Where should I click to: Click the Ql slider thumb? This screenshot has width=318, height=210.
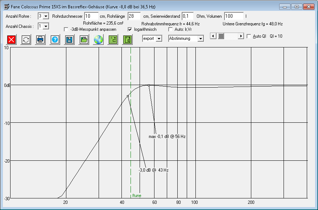point(221,36)
